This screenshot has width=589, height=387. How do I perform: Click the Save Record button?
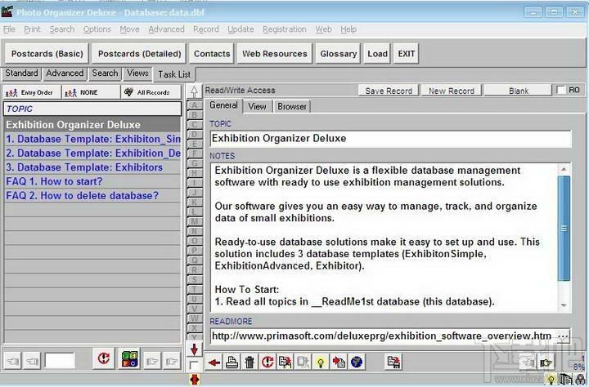tap(389, 91)
